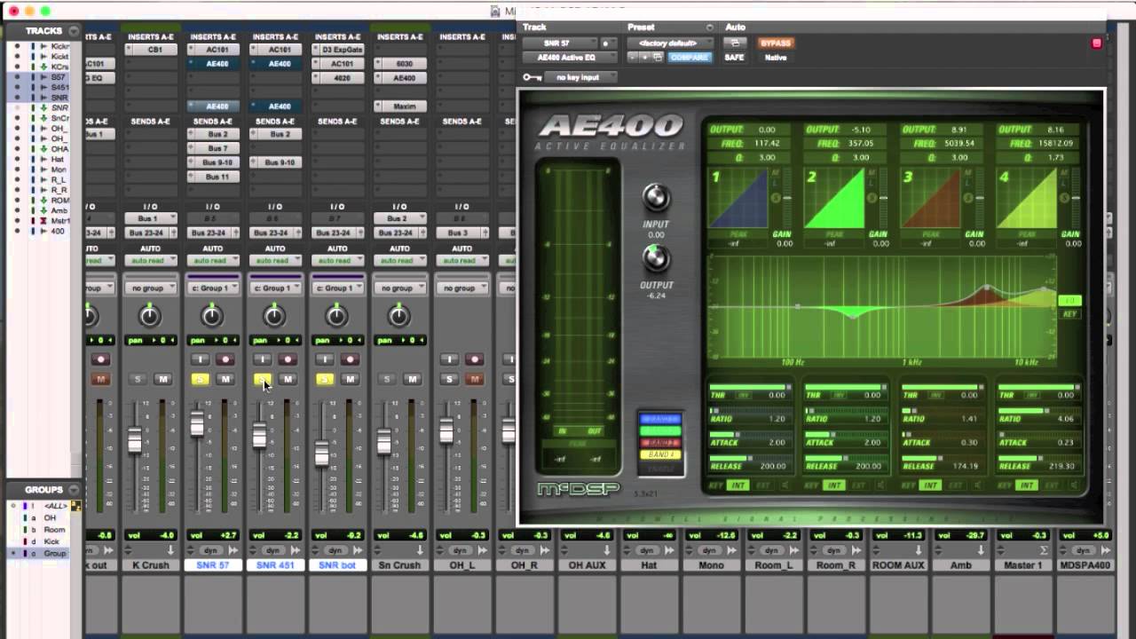Viewport: 1136px width, 639px height.
Task: Toggle the AE400 BYPASS button
Action: click(x=775, y=43)
